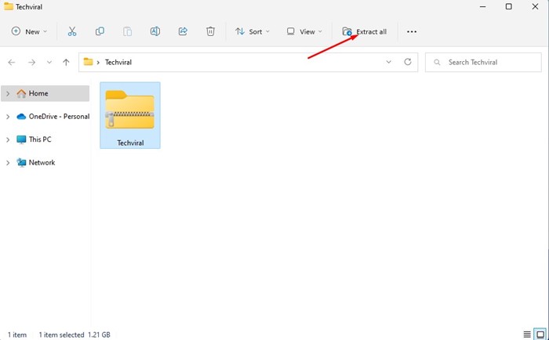Screen dimensions: 549x340
Task: Rename the selected item via toolbar icon
Action: point(155,31)
